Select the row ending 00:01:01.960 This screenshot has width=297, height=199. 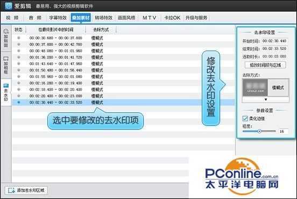pyautogui.click(x=123, y=51)
